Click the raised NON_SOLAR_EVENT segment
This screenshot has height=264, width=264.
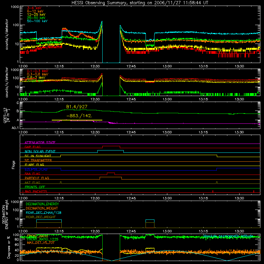111,150
